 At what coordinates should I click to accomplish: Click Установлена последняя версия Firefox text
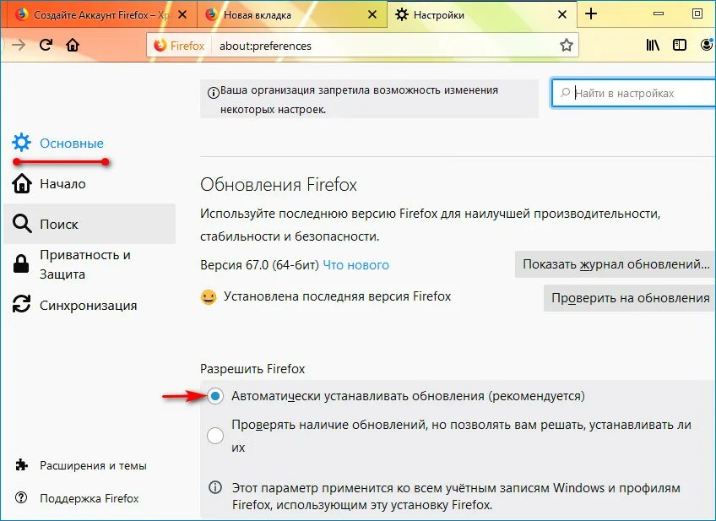tap(337, 296)
